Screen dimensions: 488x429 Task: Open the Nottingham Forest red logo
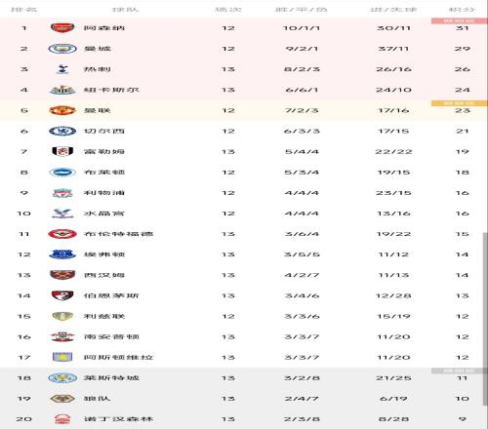tap(62, 419)
